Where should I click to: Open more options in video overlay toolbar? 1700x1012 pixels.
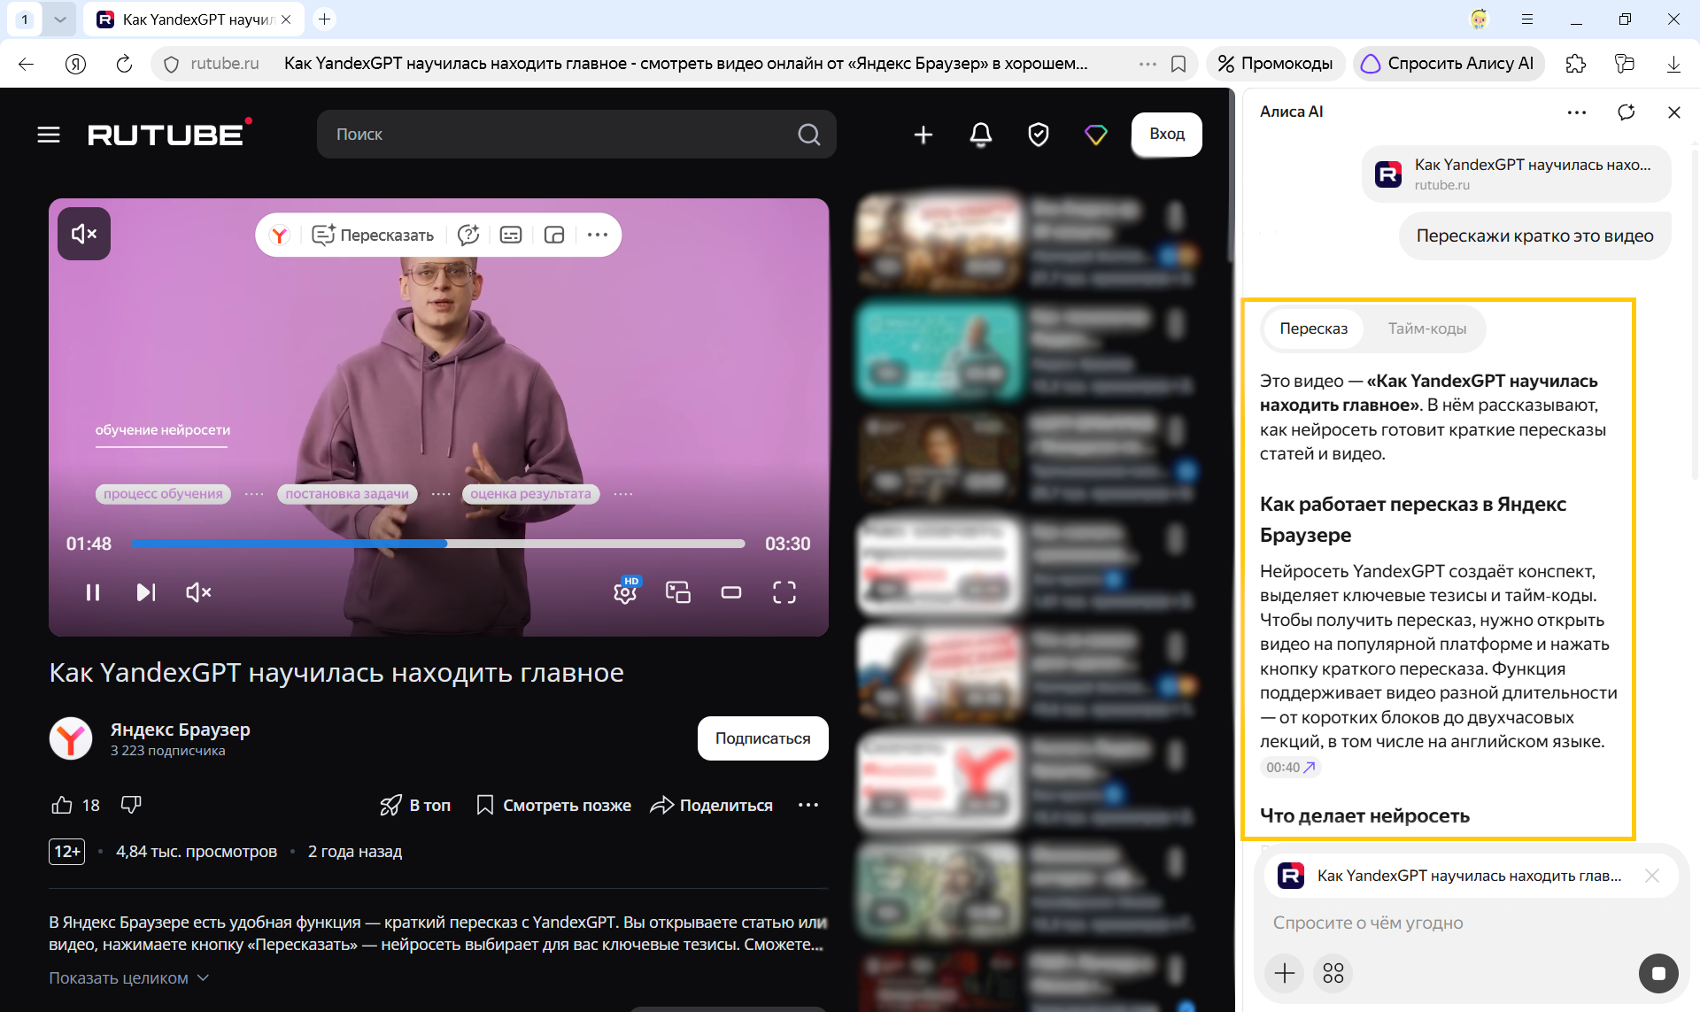[x=598, y=235]
